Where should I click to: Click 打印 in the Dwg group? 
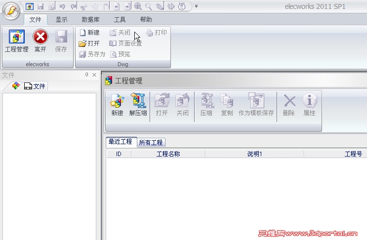(x=157, y=33)
